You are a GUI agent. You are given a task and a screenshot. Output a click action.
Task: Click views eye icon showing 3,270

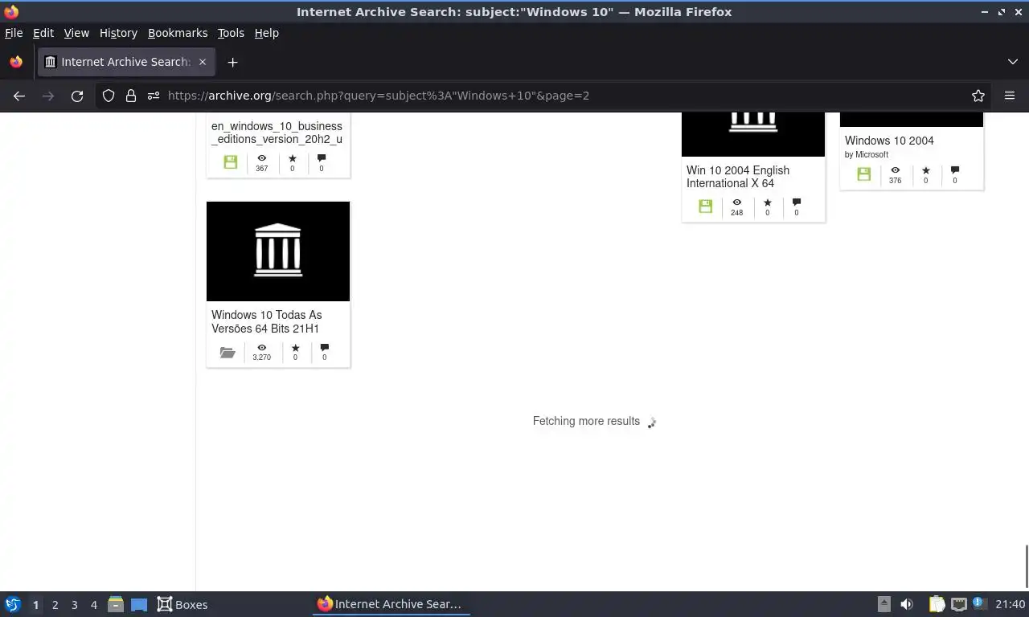[x=262, y=348]
